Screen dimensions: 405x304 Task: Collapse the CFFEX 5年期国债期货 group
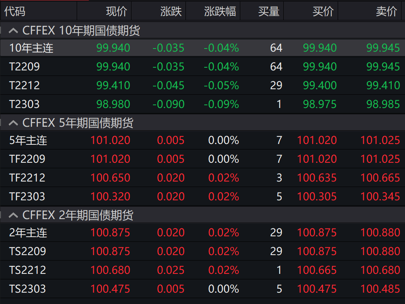click(13, 123)
